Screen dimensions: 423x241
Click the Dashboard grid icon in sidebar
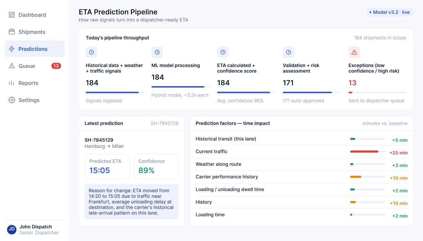[x=12, y=15]
